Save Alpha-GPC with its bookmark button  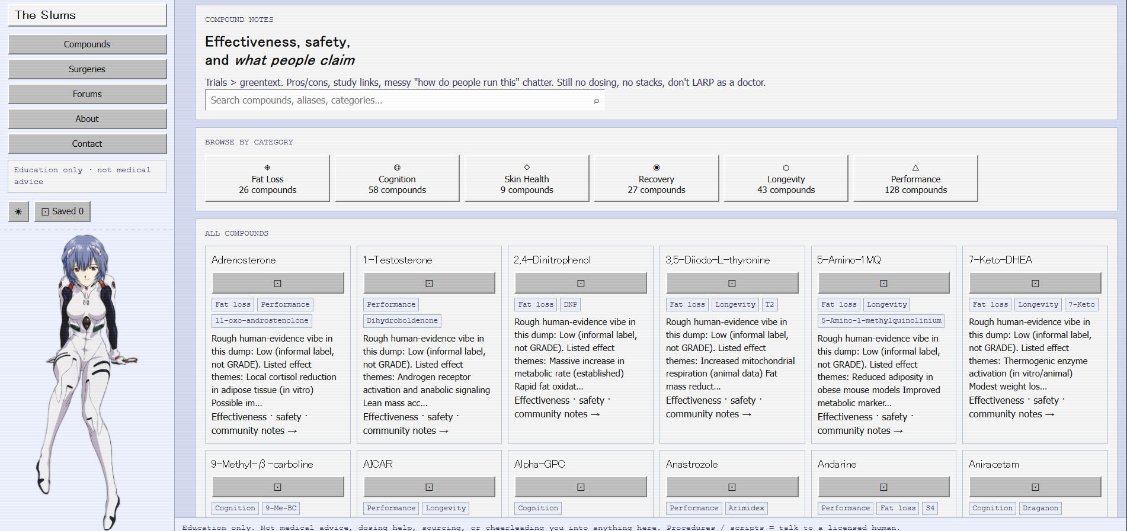point(581,487)
